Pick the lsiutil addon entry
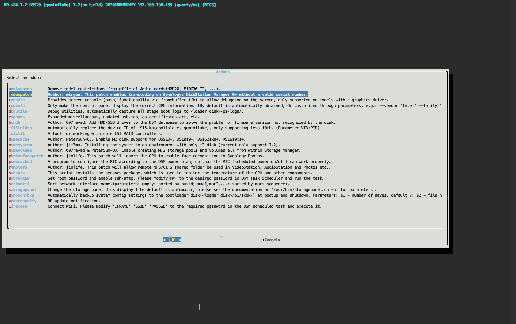Viewport: 516px width, 324px height. [17, 134]
